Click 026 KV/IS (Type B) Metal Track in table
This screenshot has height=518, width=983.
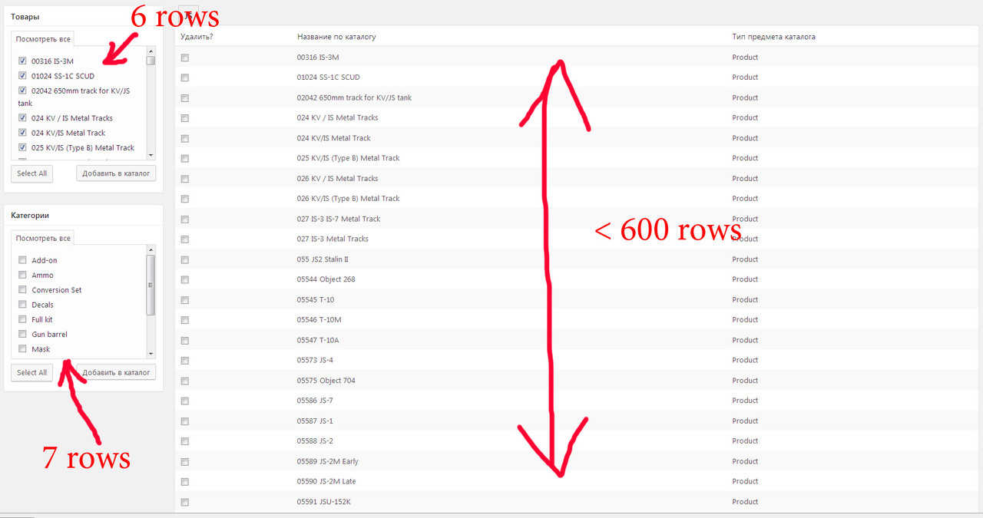(348, 199)
